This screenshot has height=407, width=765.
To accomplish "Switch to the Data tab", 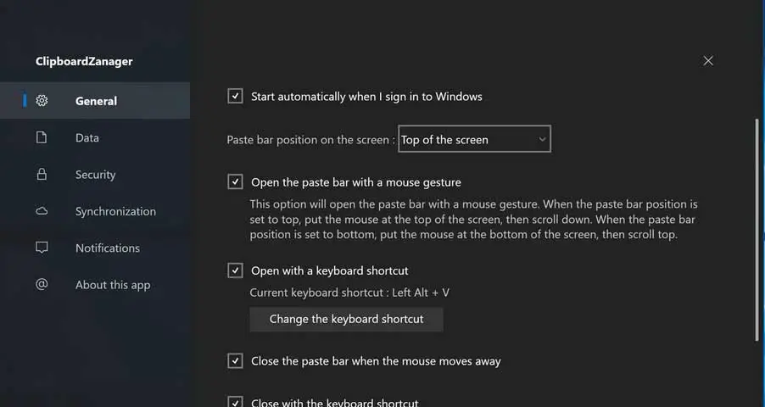I will pos(87,137).
